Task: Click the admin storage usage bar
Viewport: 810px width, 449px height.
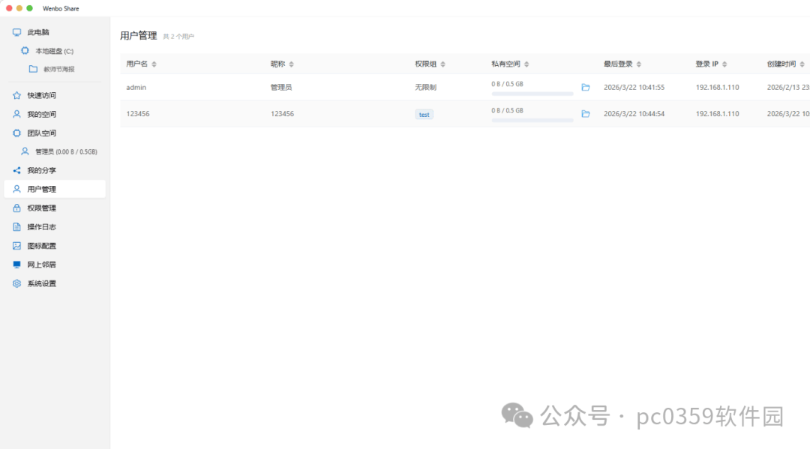Action: click(532, 94)
